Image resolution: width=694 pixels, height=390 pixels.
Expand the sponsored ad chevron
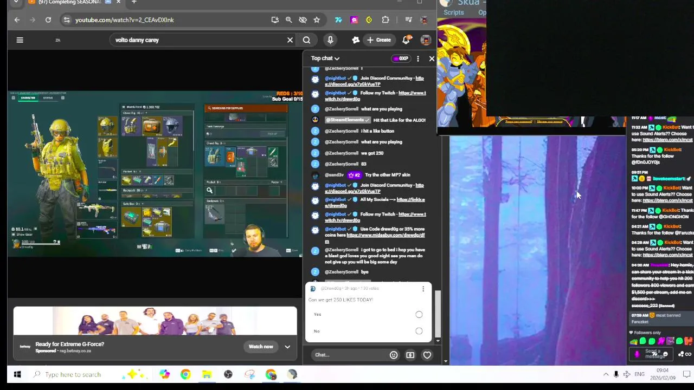287,347
